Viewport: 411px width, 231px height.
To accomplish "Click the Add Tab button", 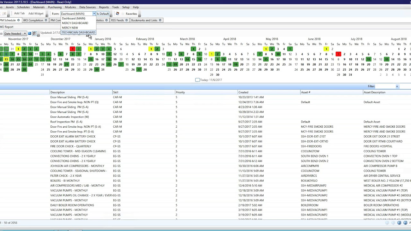I will pos(19,13).
